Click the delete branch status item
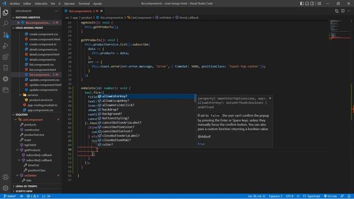Screen dimensions: 354x199 coord(10,196)
